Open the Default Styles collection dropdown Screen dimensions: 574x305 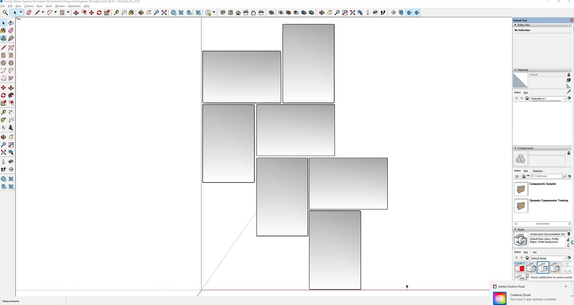tap(564, 258)
